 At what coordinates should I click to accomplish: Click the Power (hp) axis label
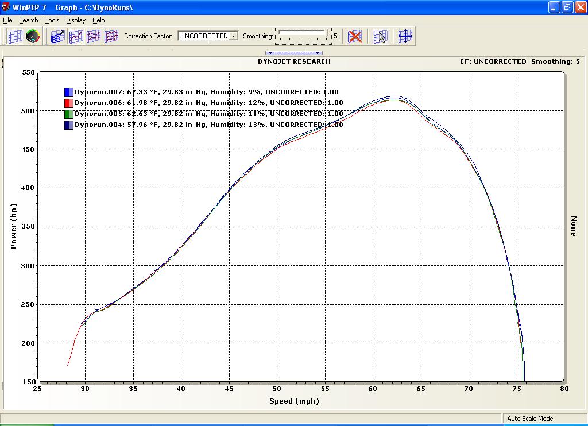pos(13,226)
